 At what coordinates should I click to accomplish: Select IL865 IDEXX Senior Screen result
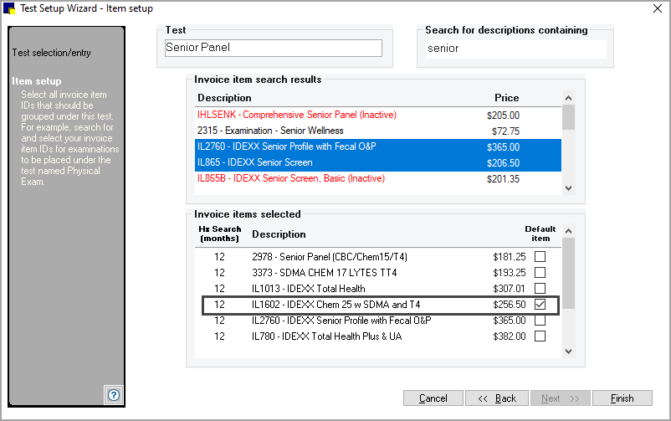coord(378,162)
